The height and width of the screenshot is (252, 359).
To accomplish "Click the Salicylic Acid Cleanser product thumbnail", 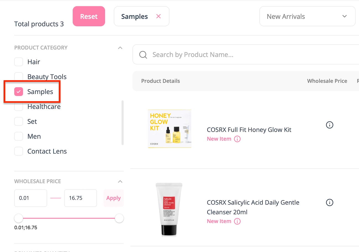I will click(x=169, y=209).
